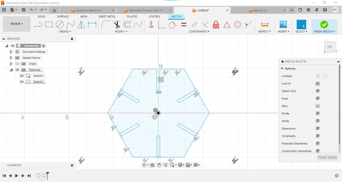
Task: Toggle the Dimensions checkbox
Action: click(318, 128)
